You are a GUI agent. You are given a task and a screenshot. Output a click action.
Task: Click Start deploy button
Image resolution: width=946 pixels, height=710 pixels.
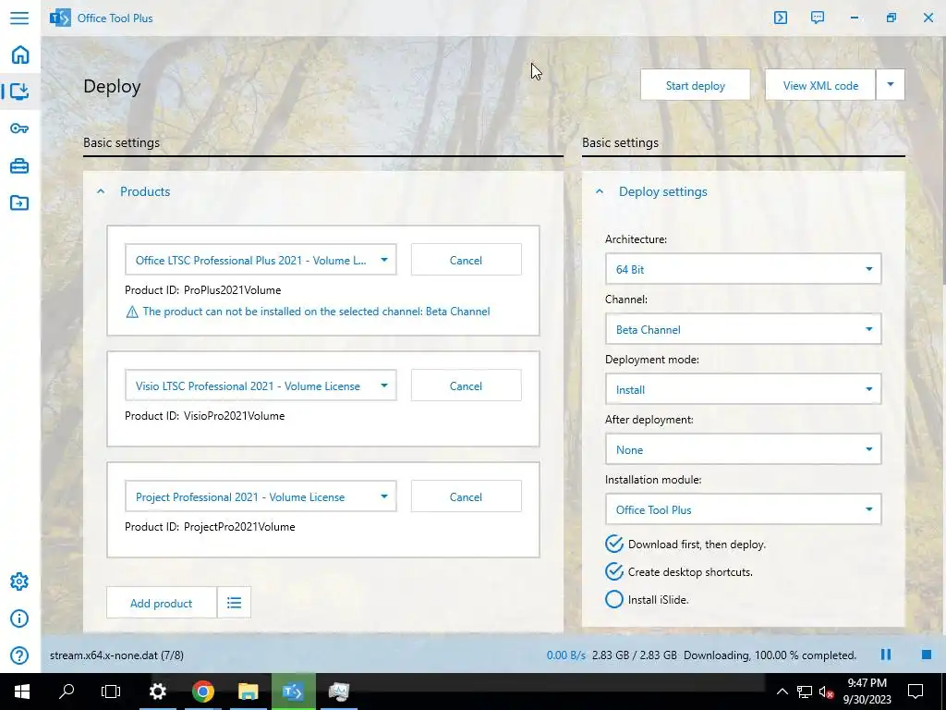695,84
